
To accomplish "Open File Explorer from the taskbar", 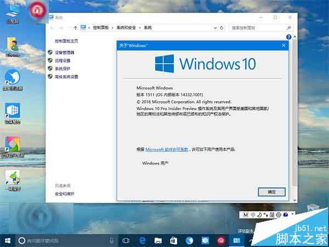I will point(158,241).
